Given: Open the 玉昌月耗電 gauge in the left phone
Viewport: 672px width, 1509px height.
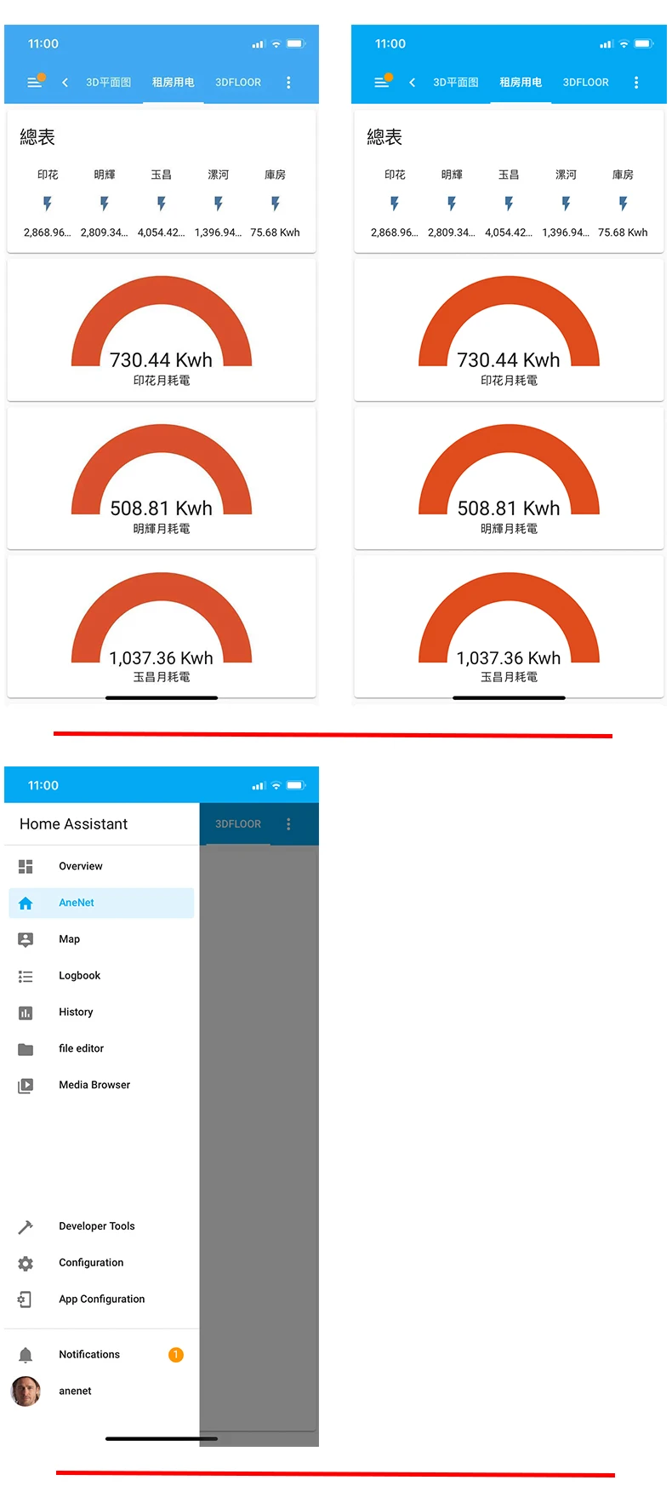Looking at the screenshot, I should click(162, 626).
